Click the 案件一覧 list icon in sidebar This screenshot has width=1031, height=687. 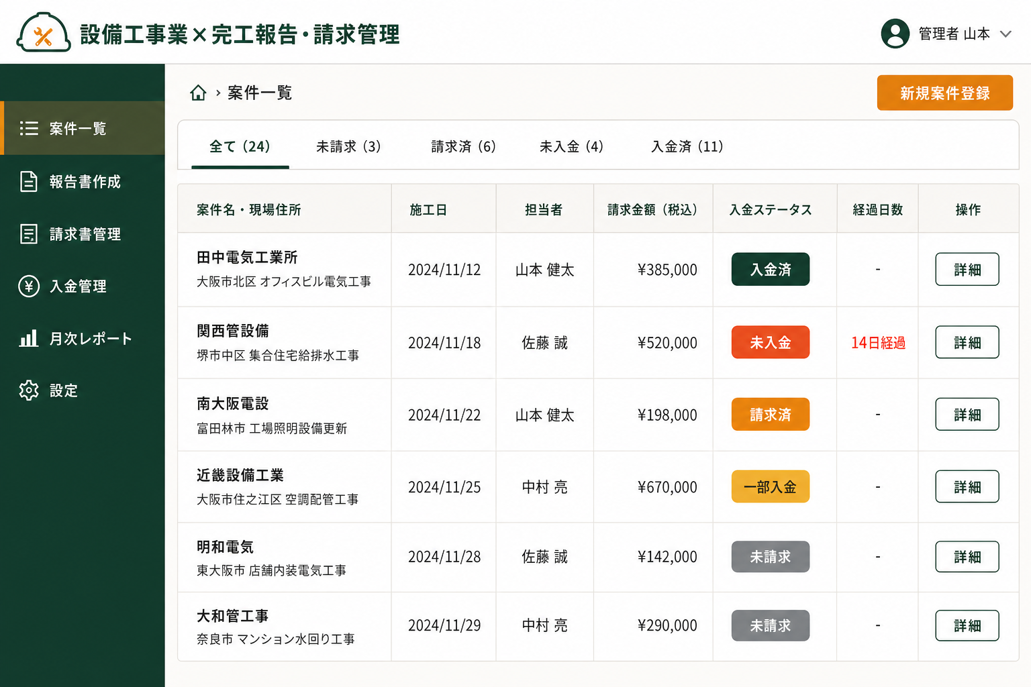(x=29, y=128)
